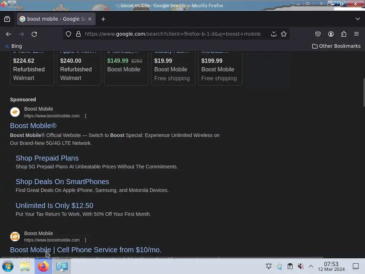365x274 pixels.
Task: Click the organic Boost Mobile result favicon
Action: click(15, 237)
